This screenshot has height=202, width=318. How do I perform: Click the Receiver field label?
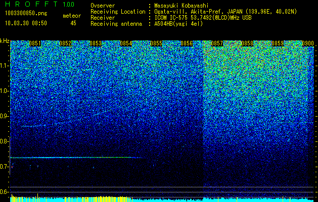pyautogui.click(x=103, y=18)
